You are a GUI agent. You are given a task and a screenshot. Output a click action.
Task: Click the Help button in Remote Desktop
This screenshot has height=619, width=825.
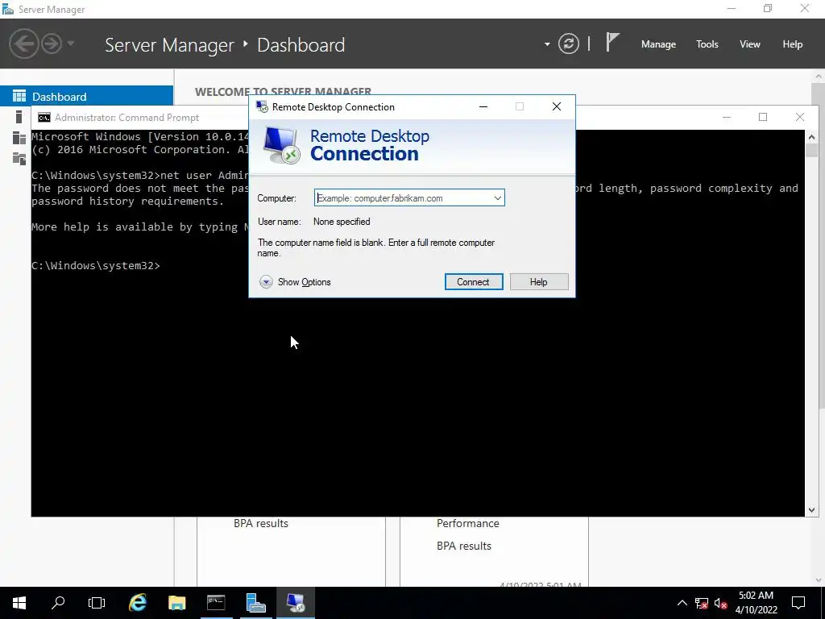[539, 282]
